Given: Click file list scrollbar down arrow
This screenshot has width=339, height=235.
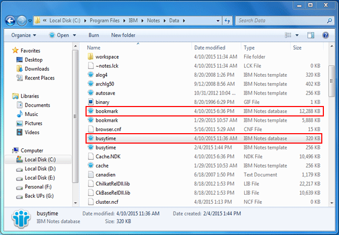Looking at the screenshot, I should pyautogui.click(x=331, y=203).
